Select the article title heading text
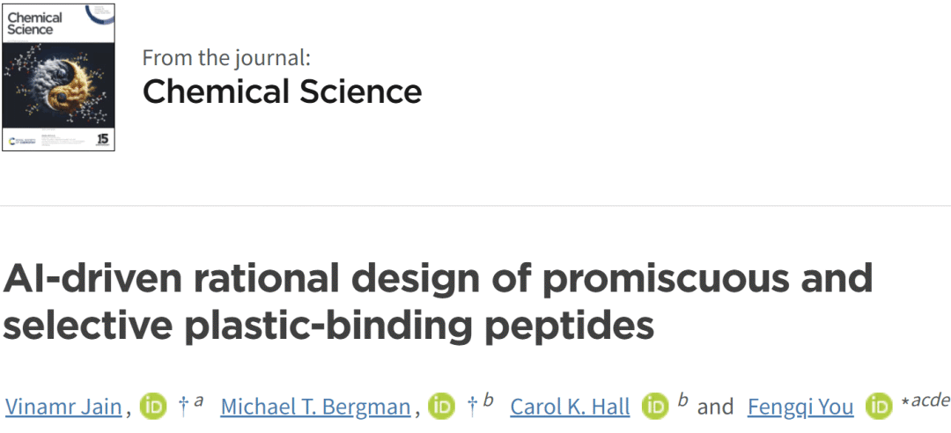Image resolution: width=951 pixels, height=433 pixels. [x=438, y=302]
